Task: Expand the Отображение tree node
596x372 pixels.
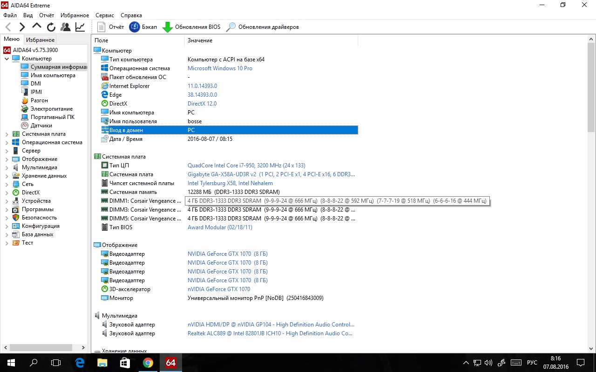Action: pos(7,159)
